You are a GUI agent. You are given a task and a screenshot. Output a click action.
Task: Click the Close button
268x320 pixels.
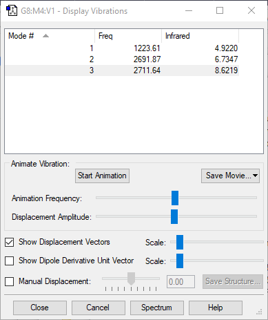[40, 308]
